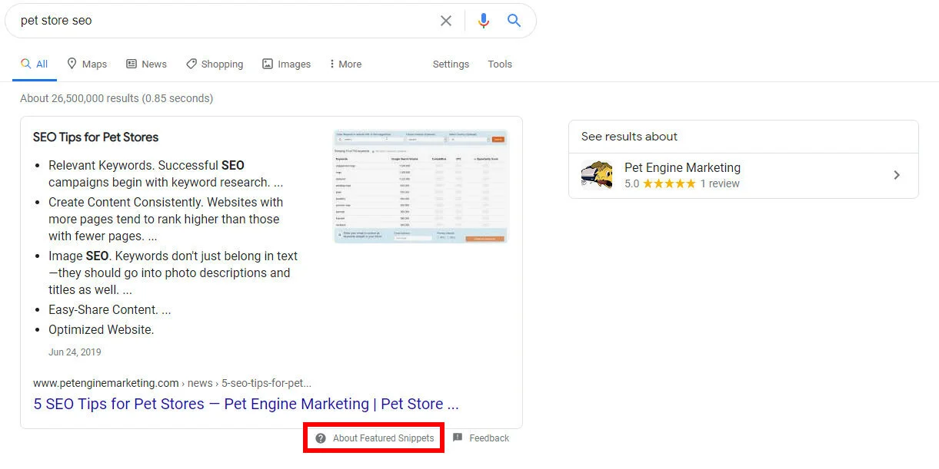Image resolution: width=939 pixels, height=469 pixels.
Task: Click the www.petenginemarketing.com breadcrumb URL
Action: click(172, 383)
